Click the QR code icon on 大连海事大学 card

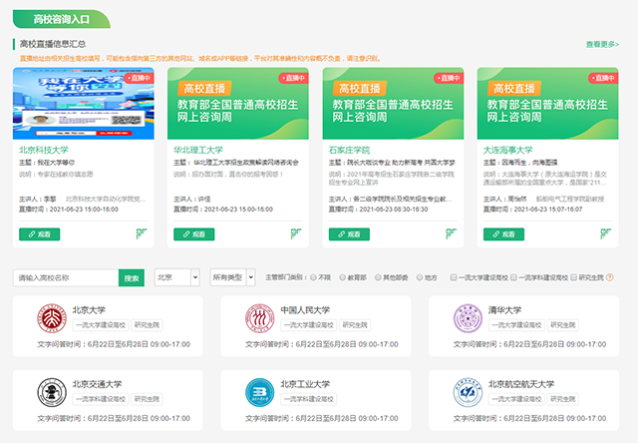tap(604, 234)
